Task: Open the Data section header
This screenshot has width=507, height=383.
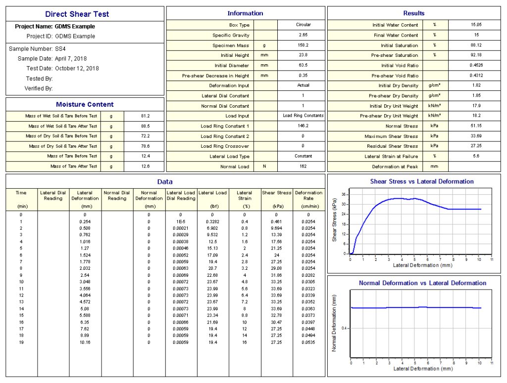Action: click(164, 181)
